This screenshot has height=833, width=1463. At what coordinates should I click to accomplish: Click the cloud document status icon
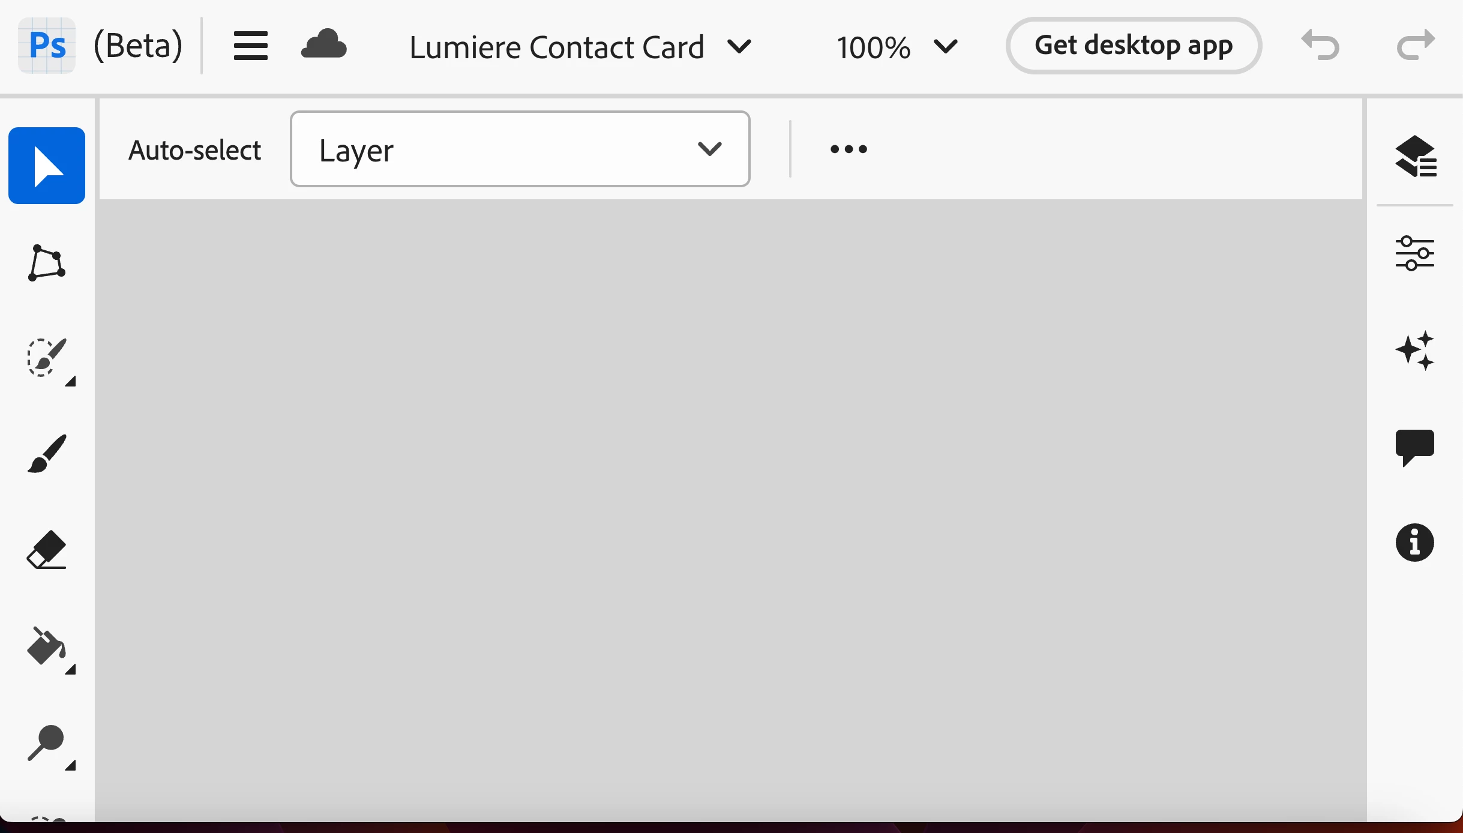click(x=324, y=44)
